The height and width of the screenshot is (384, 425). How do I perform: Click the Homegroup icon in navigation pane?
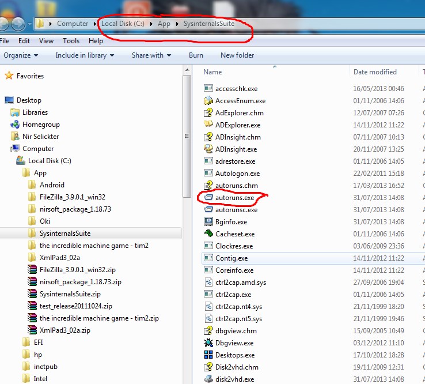(x=14, y=125)
